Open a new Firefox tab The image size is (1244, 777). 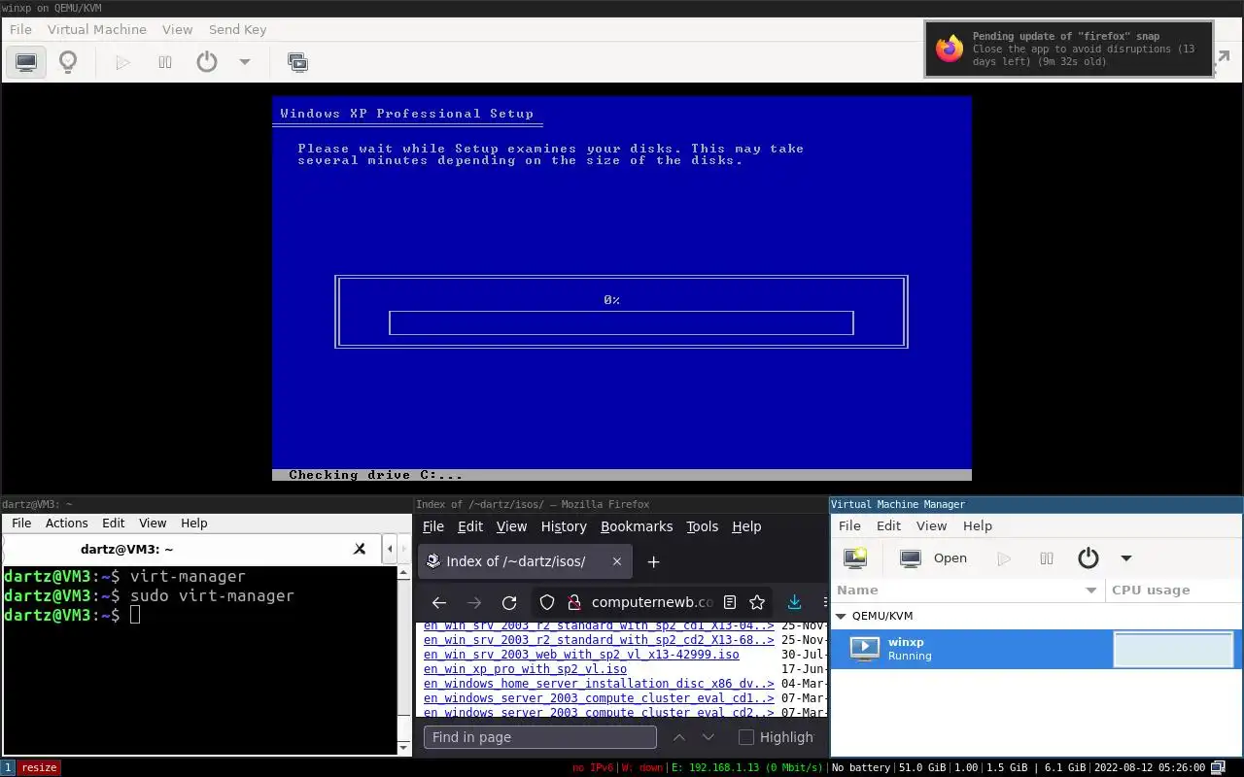click(653, 561)
